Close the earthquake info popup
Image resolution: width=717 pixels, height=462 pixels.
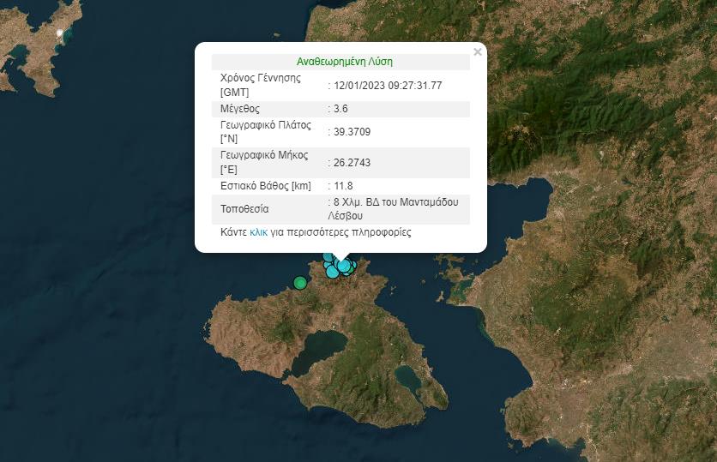pyautogui.click(x=478, y=52)
